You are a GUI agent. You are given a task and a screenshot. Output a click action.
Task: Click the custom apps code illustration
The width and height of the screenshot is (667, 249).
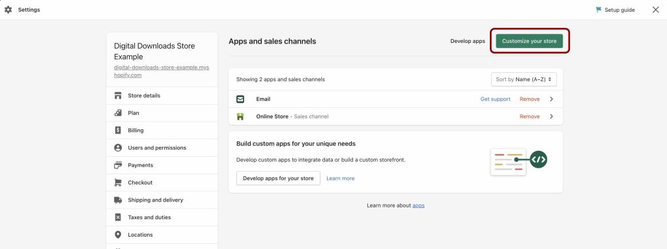tap(518, 161)
